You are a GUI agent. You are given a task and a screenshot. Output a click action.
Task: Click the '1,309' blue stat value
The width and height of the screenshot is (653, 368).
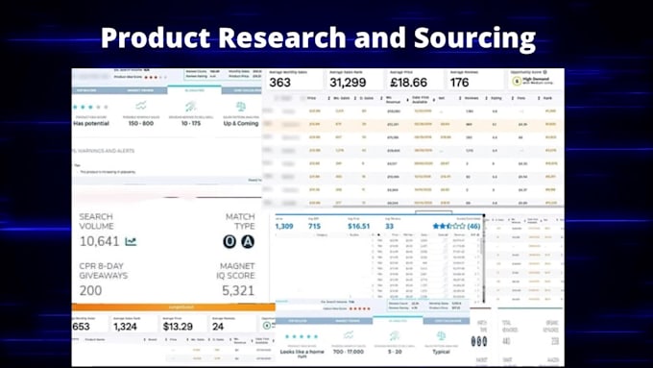[284, 227]
